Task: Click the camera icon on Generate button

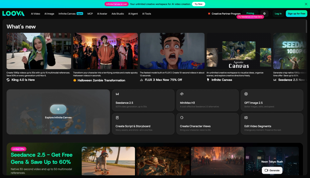Action: pyautogui.click(x=266, y=170)
